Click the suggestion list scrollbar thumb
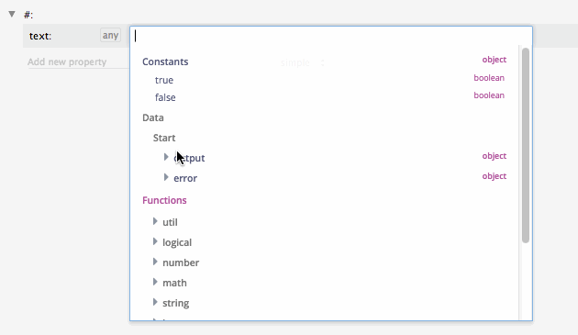Image resolution: width=578 pixels, height=335 pixels. (526, 145)
